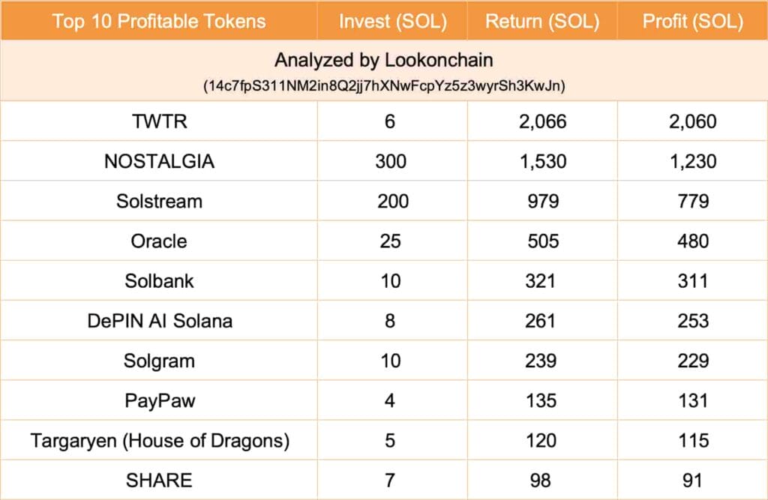This screenshot has width=768, height=500.
Task: Click the PayPaw token cell
Action: pos(159,400)
